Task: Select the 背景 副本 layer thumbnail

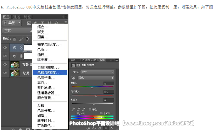Action: (x=15, y=64)
